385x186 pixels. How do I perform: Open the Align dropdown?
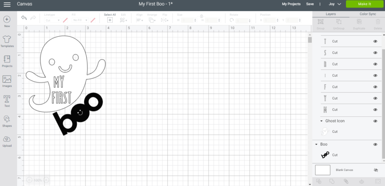tap(139, 20)
